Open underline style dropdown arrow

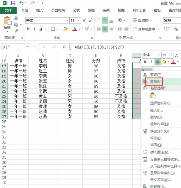(x=45, y=29)
